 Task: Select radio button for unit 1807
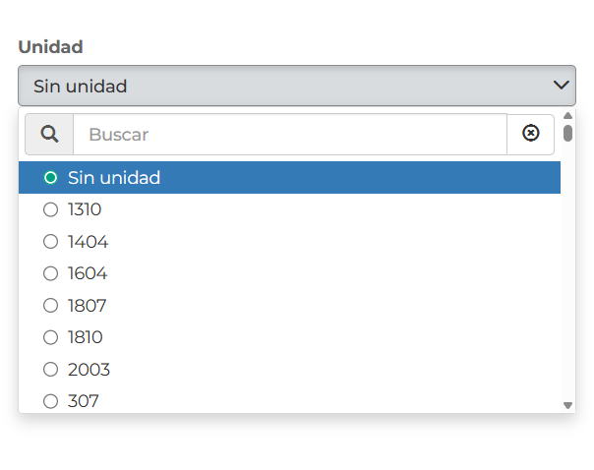click(51, 306)
